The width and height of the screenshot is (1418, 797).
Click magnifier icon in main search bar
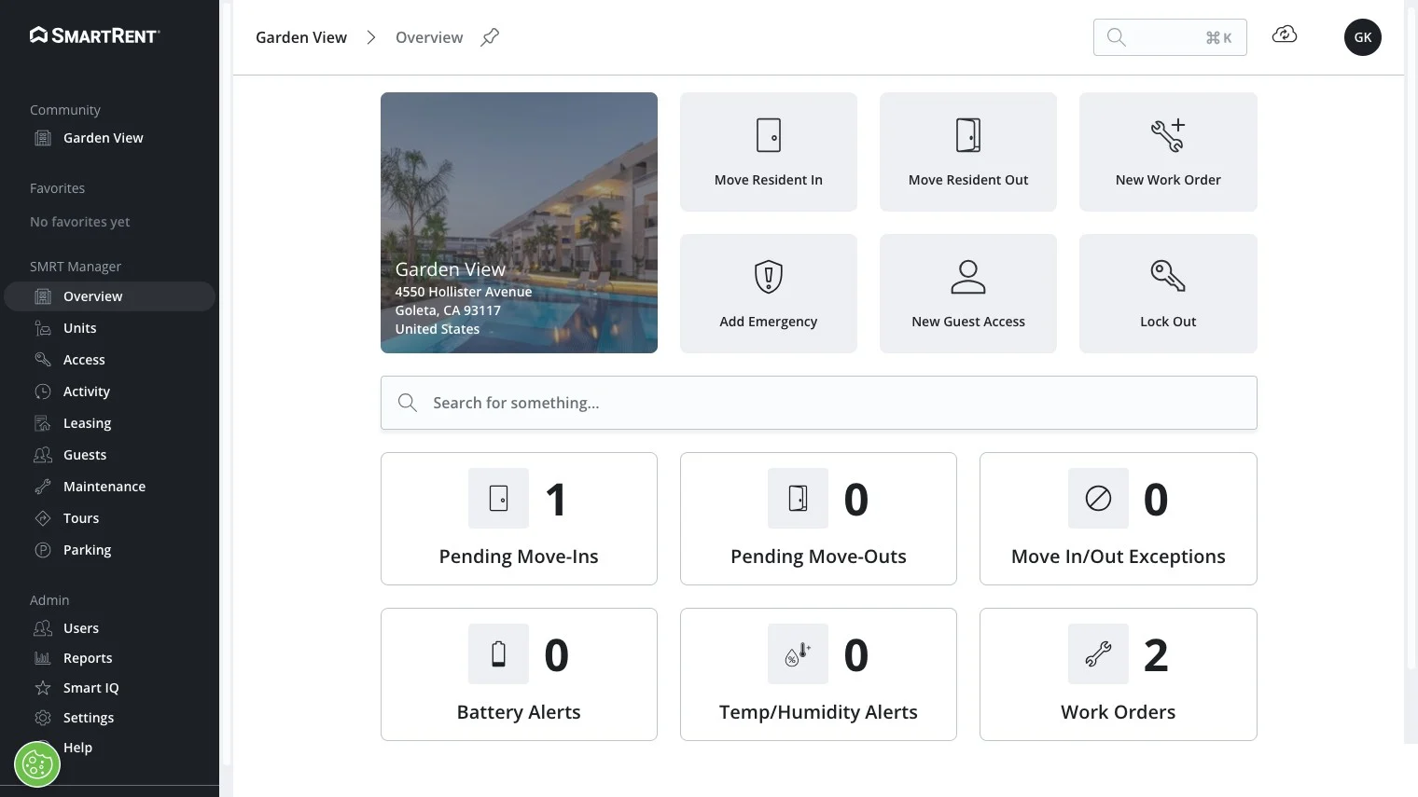click(408, 403)
